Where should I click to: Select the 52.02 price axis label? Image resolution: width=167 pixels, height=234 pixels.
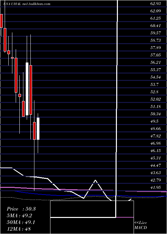coord(156,99)
